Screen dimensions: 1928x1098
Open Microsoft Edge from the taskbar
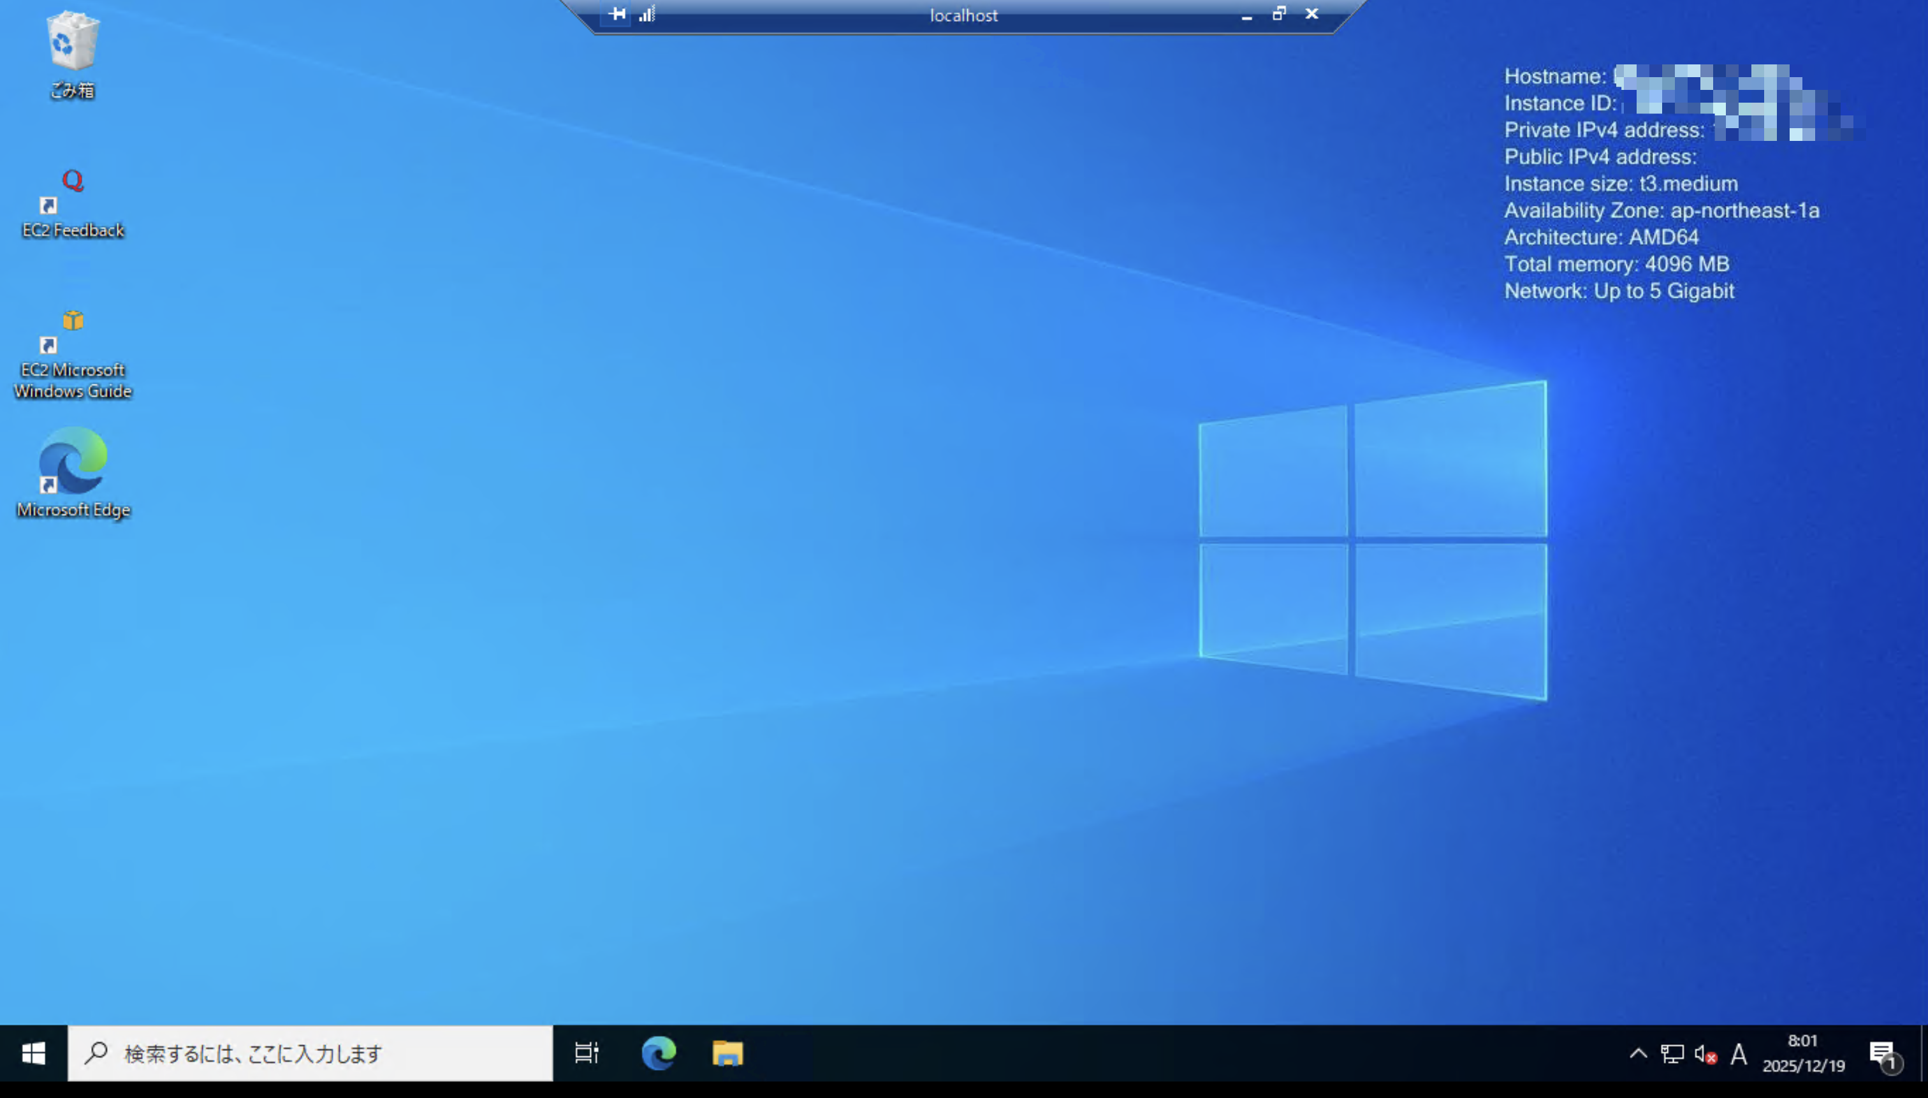[658, 1053]
